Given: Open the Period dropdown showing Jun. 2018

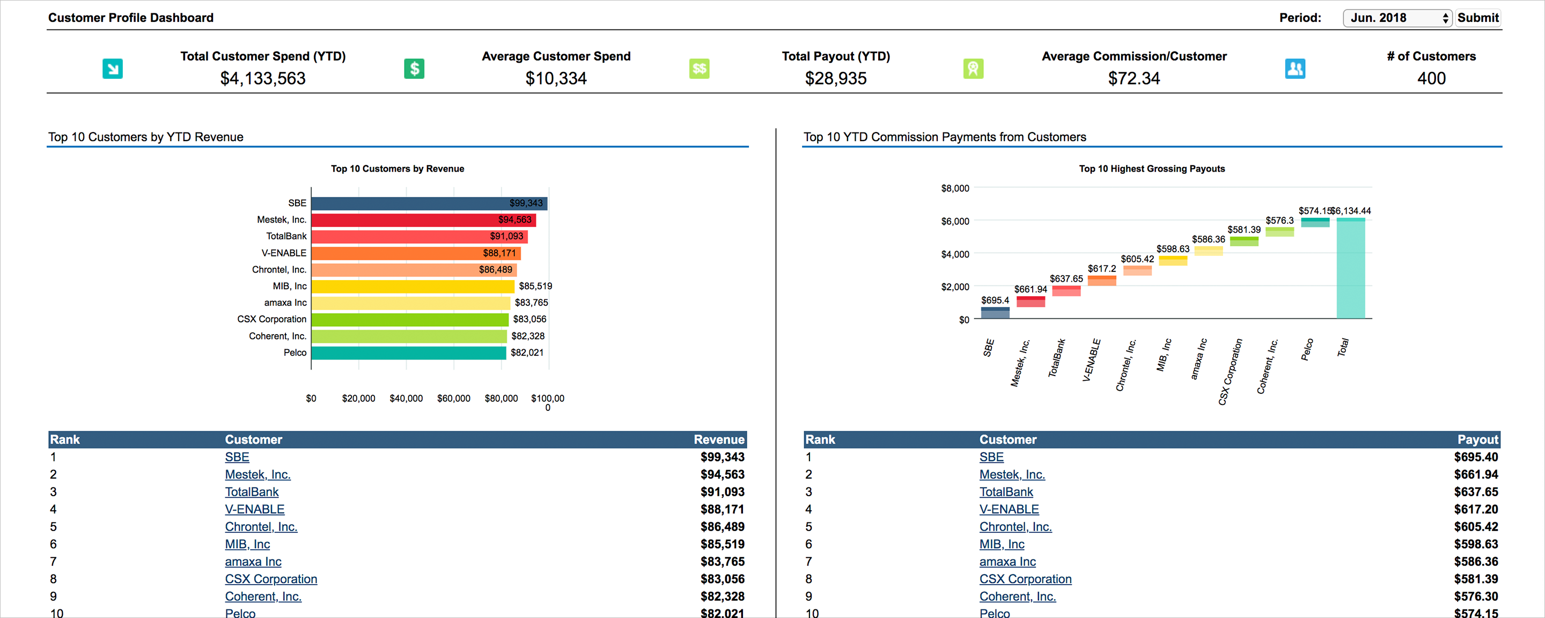Looking at the screenshot, I should 1397,18.
